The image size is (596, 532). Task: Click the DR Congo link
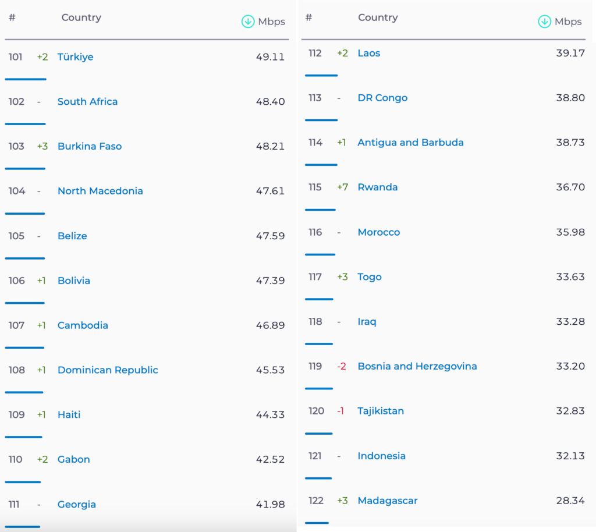point(382,98)
